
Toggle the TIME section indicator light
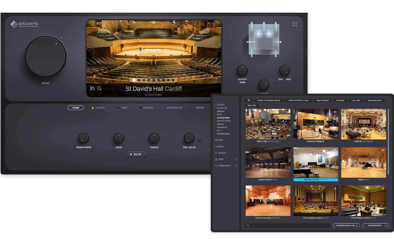(118, 108)
